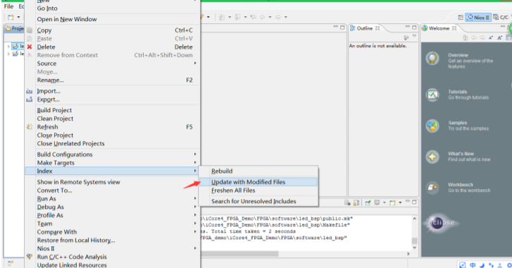Click Clear Console icon
Viewport: 512px width, 268px height.
point(347,203)
